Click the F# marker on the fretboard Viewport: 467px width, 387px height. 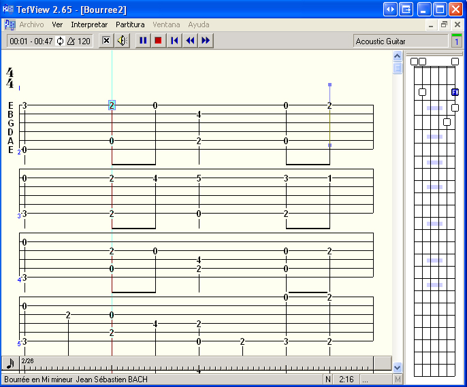(x=455, y=92)
